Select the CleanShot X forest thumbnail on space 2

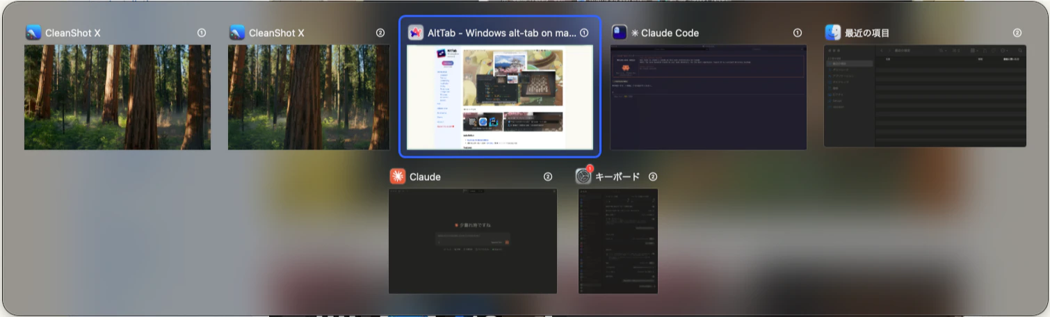pos(309,97)
